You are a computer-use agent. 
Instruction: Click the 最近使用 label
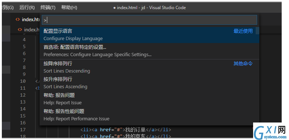coord(243,31)
